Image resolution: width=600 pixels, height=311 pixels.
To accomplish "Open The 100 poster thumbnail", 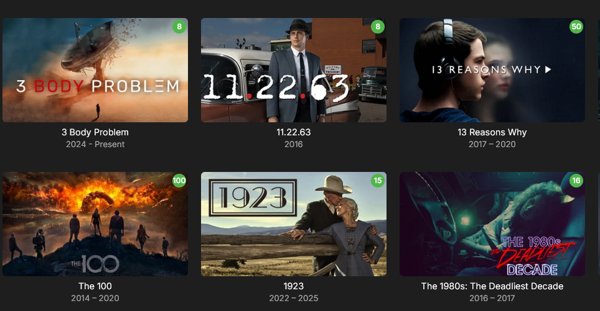I will [x=95, y=224].
